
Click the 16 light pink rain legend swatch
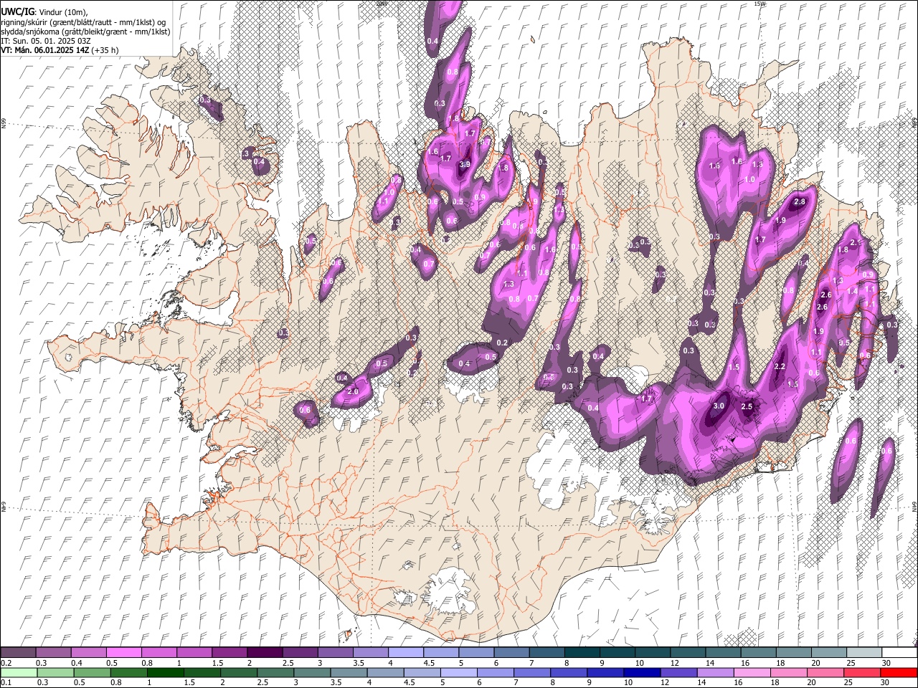click(752, 672)
